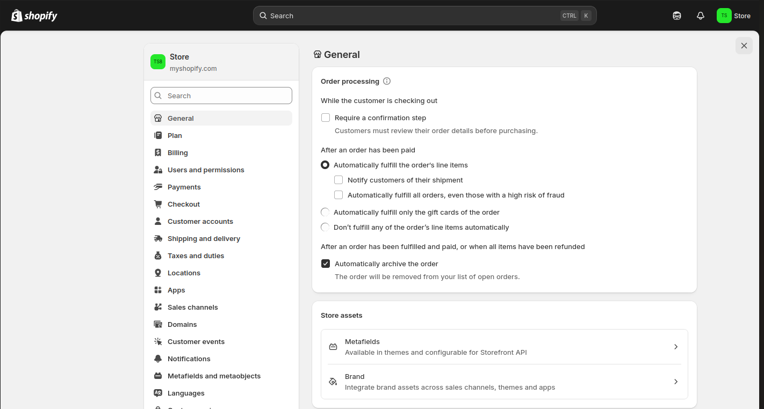Click the Sidekick assistant icon in top bar
Viewport: 764px width, 409px height.
[676, 16]
